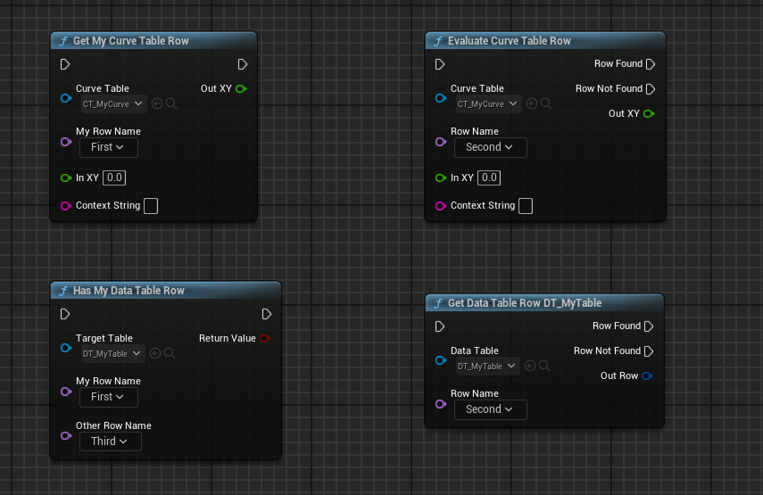
Task: Open CT_MyCurve dropdown in Get My Curve Table Row
Action: click(113, 104)
